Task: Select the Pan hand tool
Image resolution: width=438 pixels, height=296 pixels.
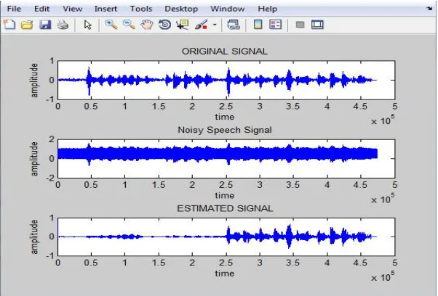Action: [147, 25]
